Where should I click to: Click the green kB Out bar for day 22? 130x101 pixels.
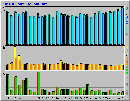(x=88, y=90)
